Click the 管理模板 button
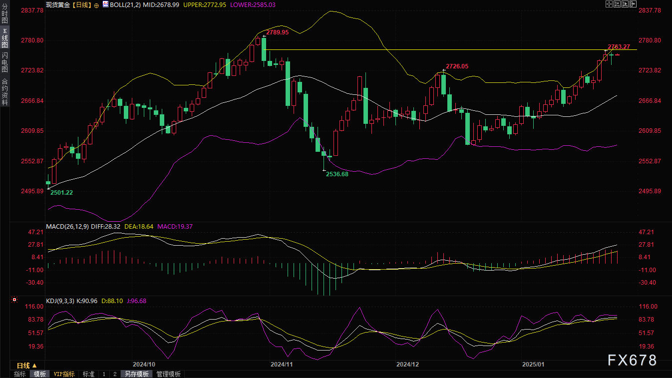This screenshot has height=378, width=672. [x=168, y=374]
